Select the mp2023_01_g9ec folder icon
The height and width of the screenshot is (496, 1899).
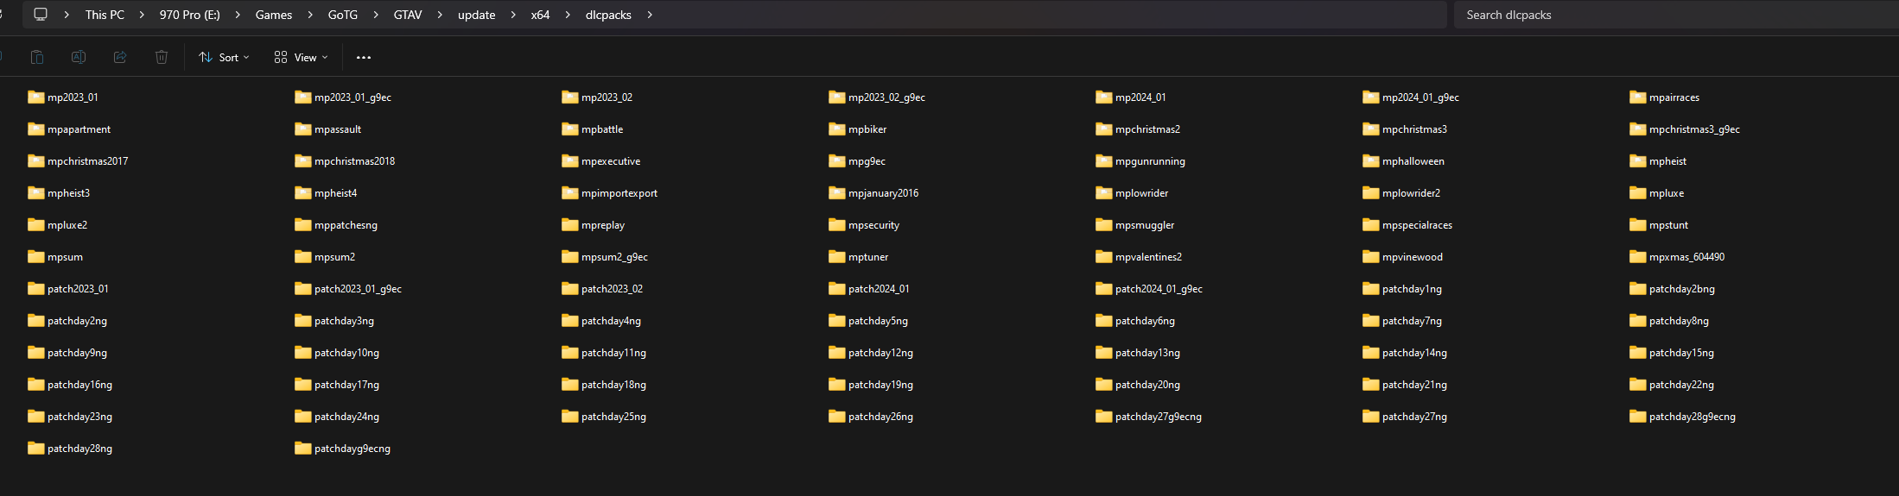point(303,97)
